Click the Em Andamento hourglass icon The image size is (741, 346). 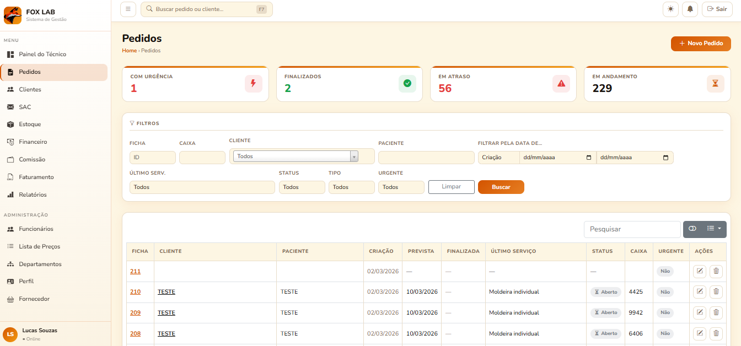[x=715, y=84]
